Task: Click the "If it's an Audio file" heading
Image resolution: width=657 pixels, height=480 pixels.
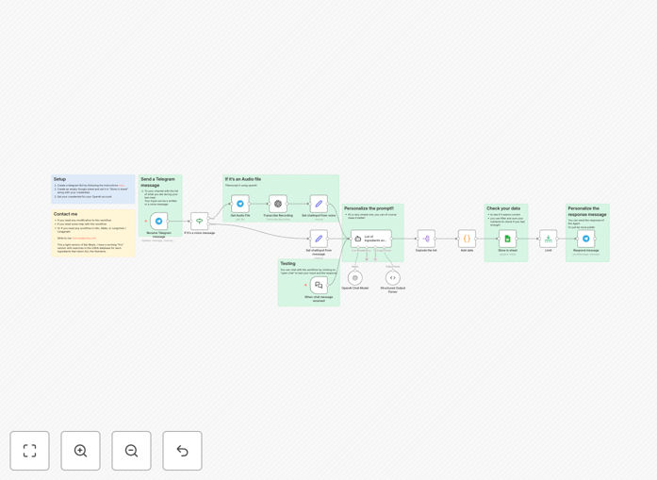Action: click(x=243, y=179)
